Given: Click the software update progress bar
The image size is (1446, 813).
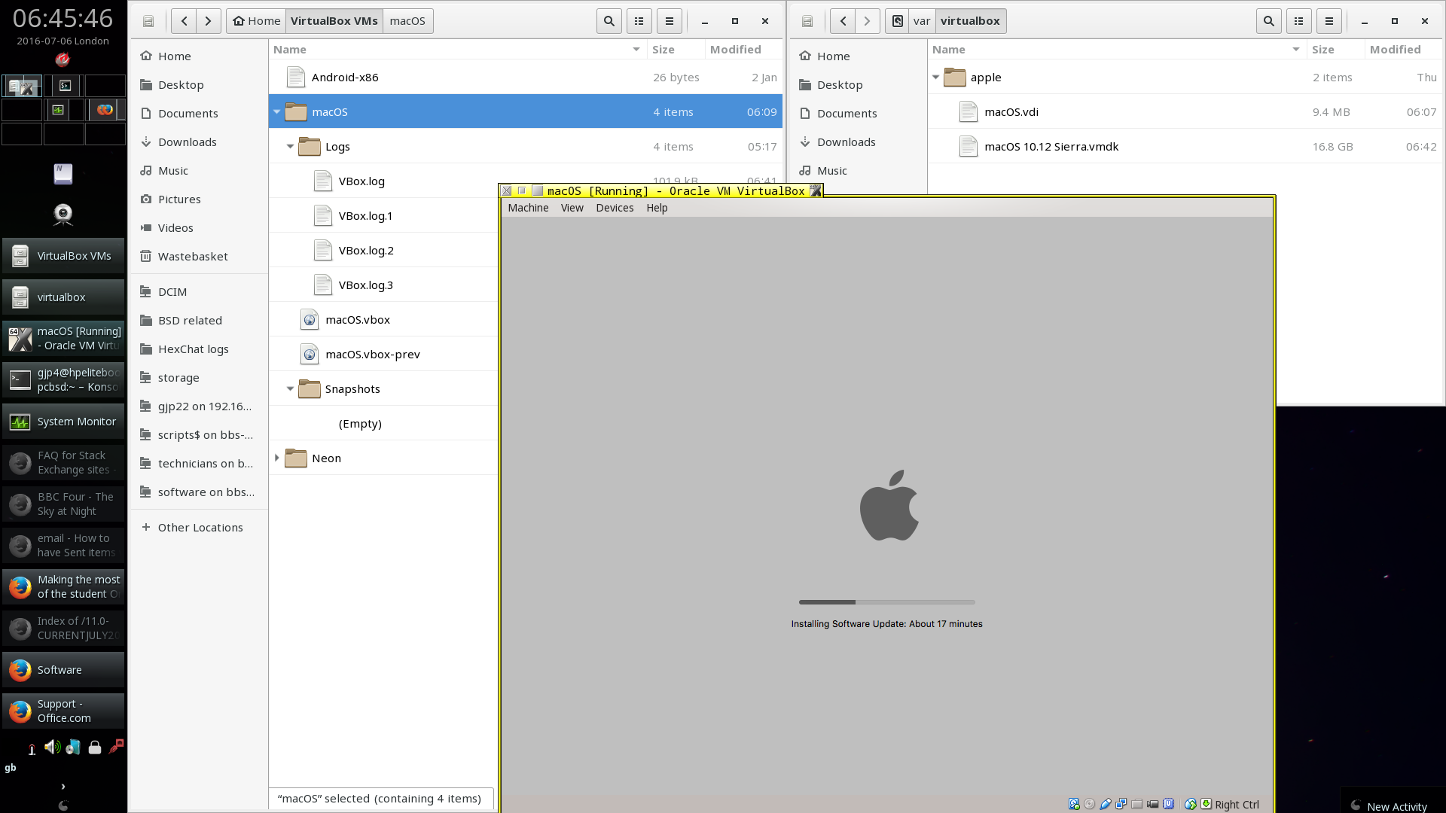Looking at the screenshot, I should [886, 602].
